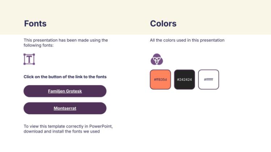Select the orange #ff835d color swatch
Screen dimensions: 271x152
[160, 80]
